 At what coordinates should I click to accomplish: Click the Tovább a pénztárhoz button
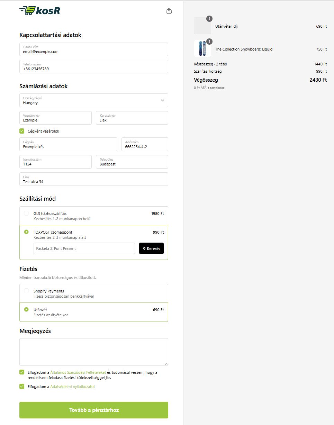pos(94,410)
